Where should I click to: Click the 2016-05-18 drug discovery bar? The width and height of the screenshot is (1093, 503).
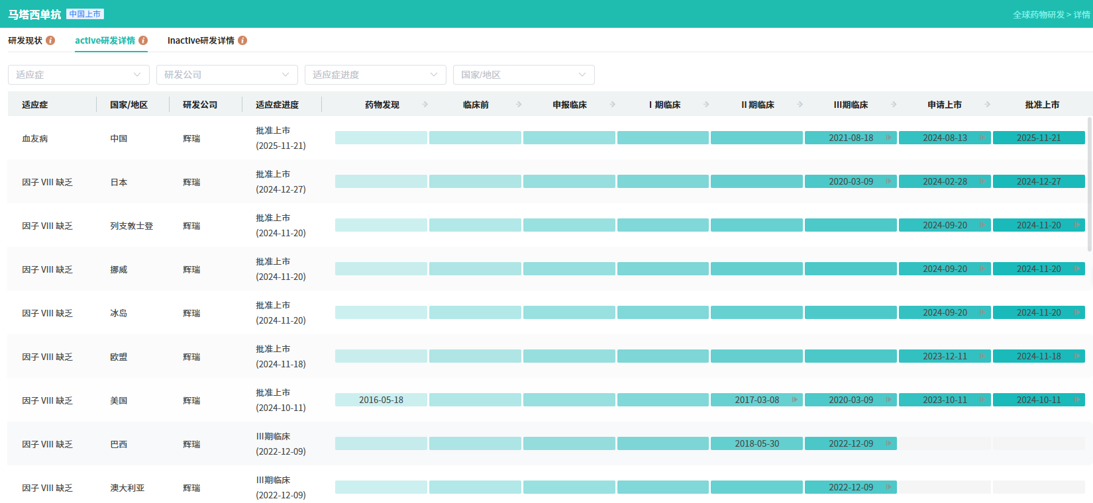click(381, 400)
